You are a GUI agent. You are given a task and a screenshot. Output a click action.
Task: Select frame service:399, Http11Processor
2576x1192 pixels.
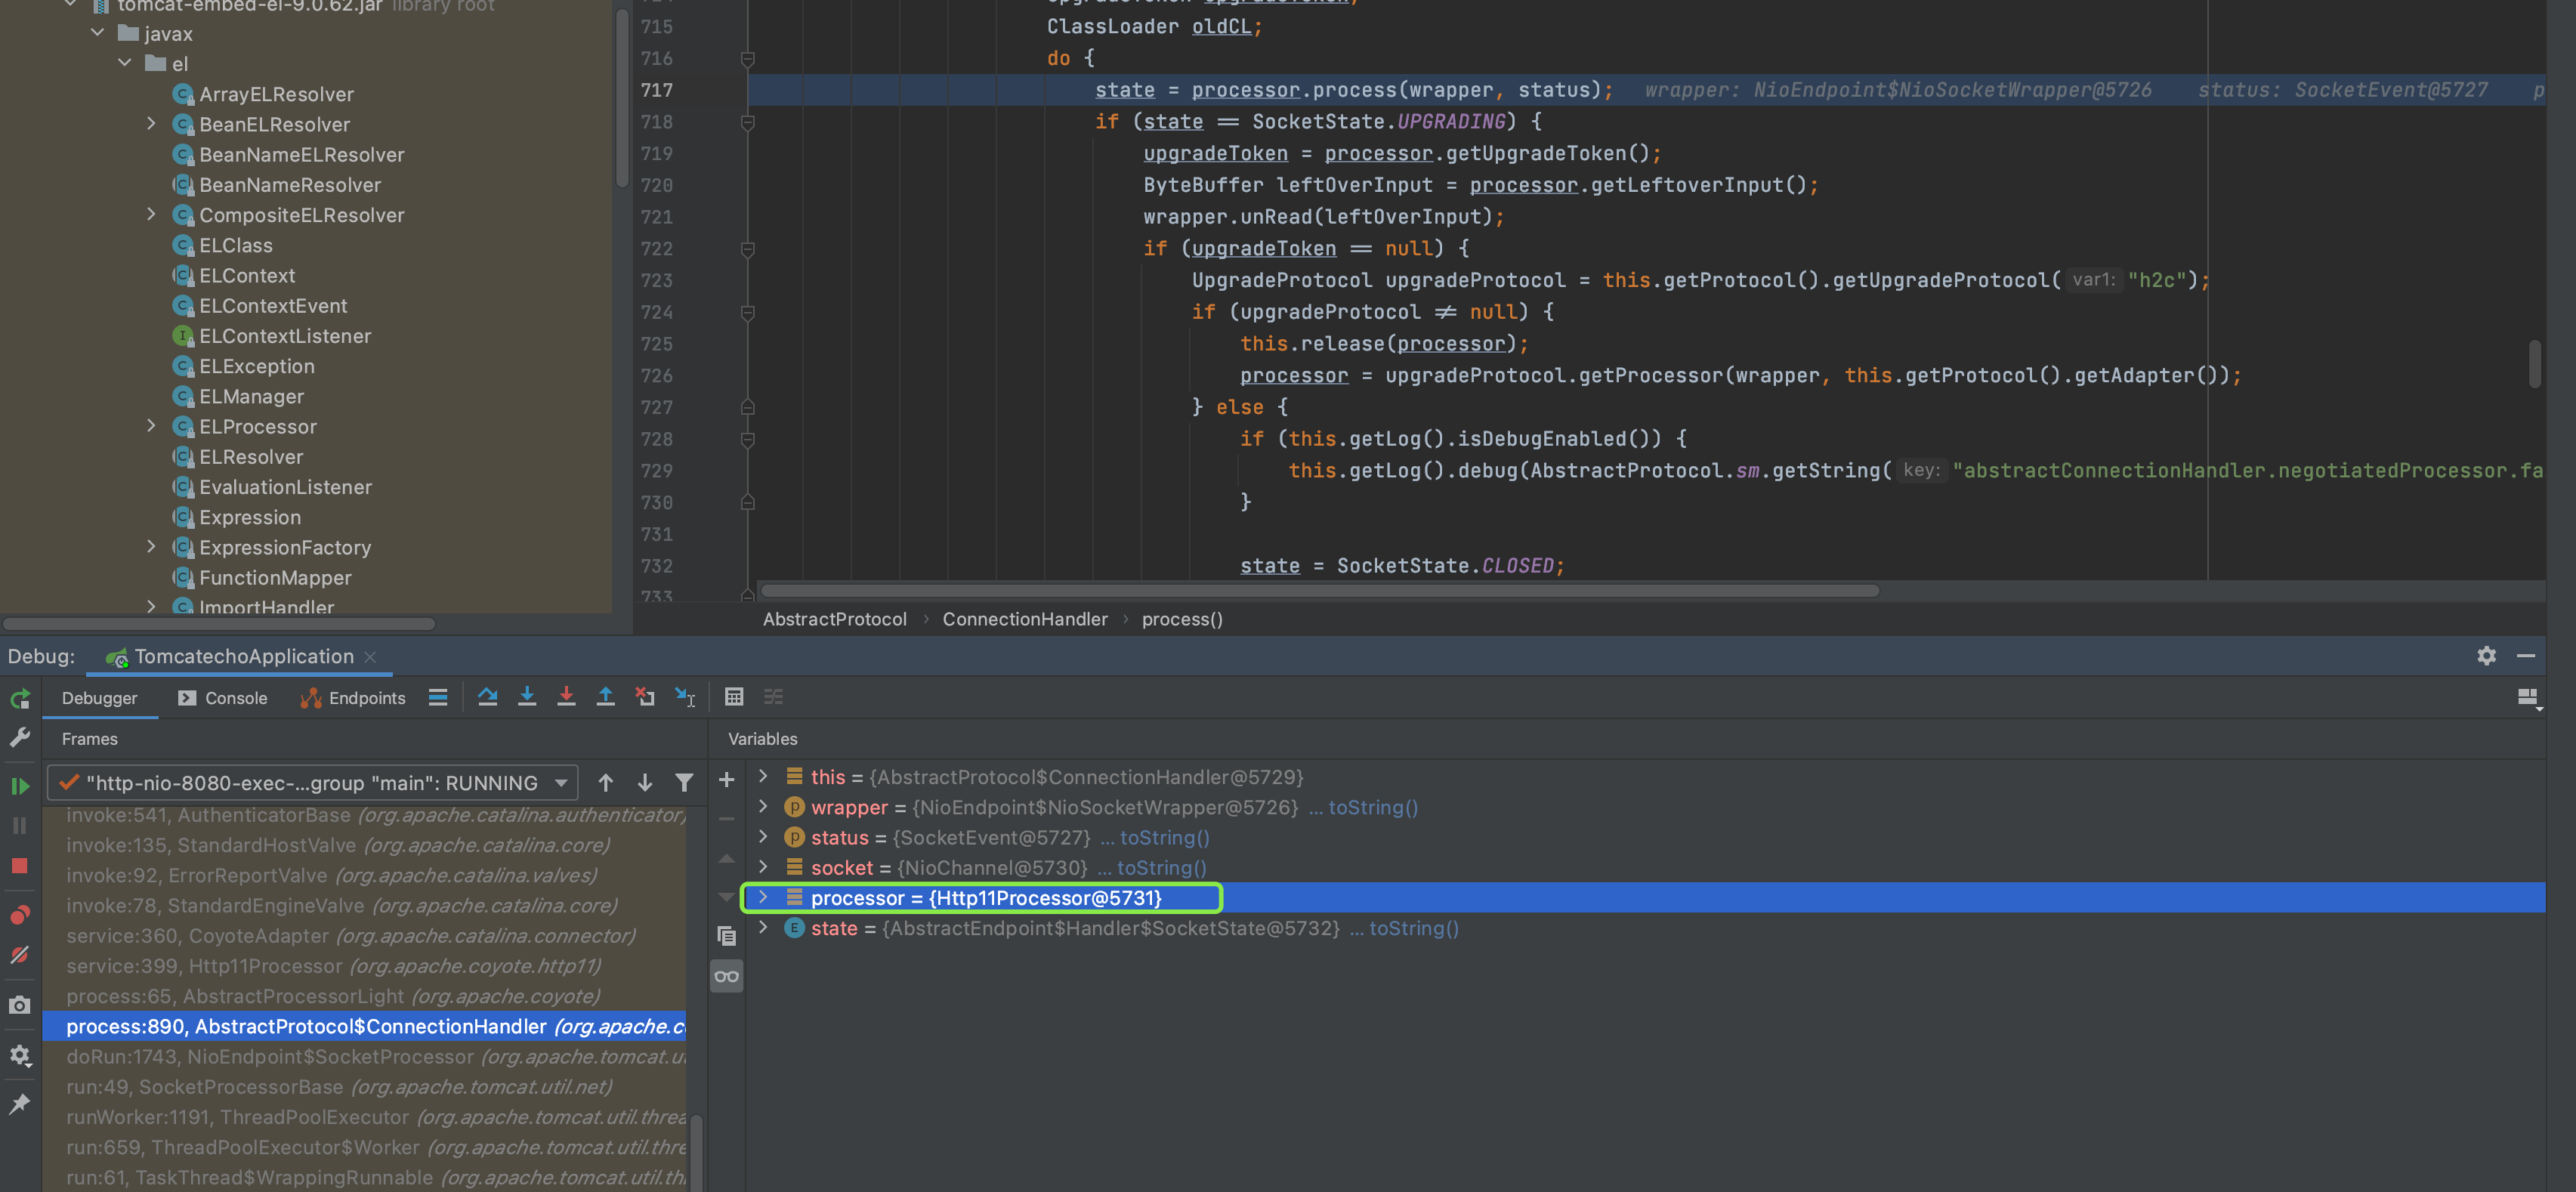click(x=365, y=966)
